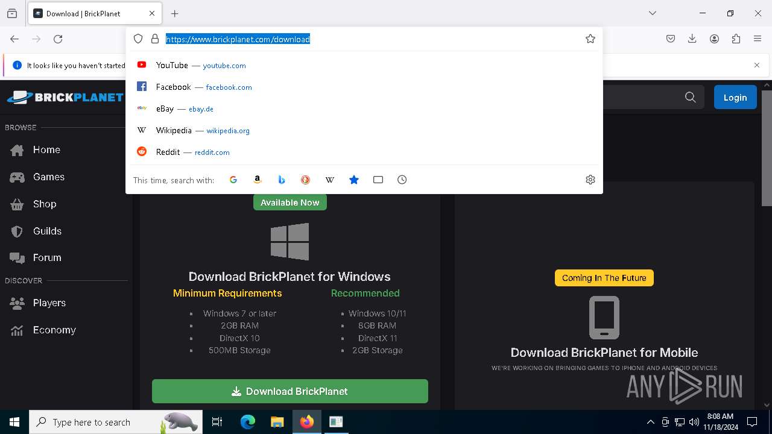Click the site search magnifier icon
Image resolution: width=772 pixels, height=434 pixels.
click(x=691, y=97)
